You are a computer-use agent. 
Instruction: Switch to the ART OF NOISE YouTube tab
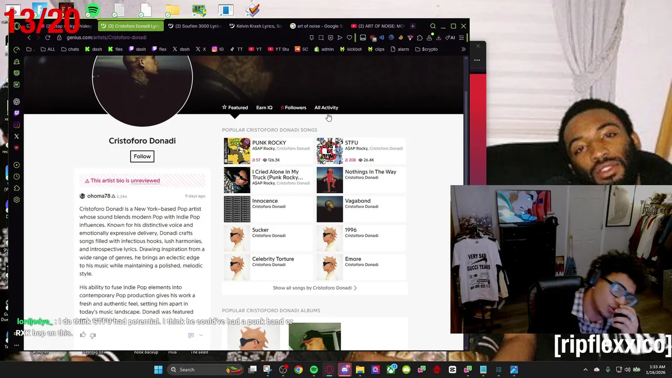click(377, 26)
